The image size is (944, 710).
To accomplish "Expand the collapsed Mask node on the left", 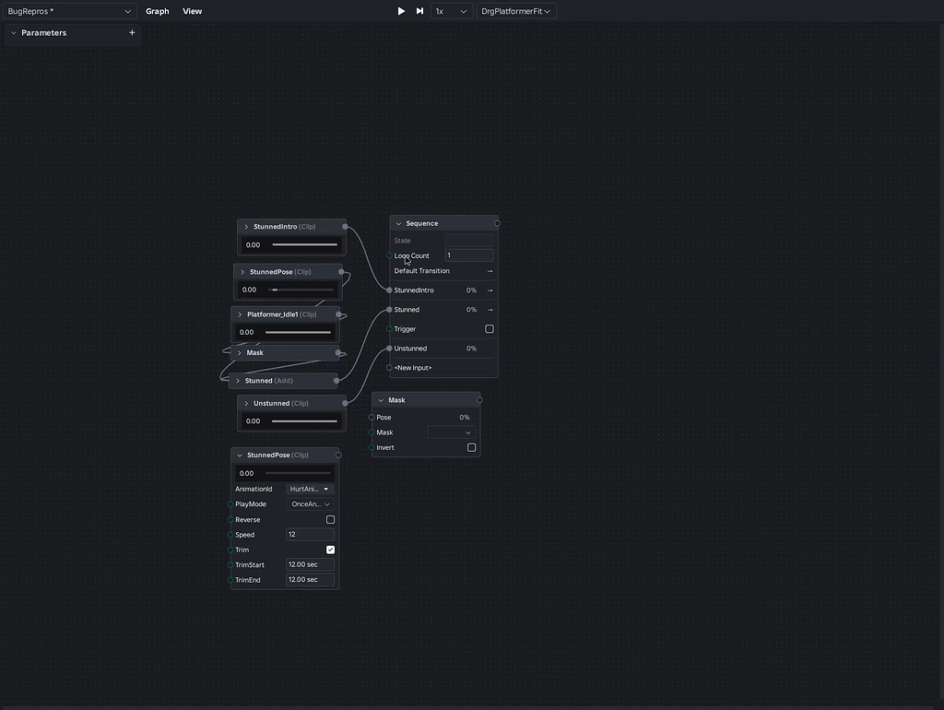I will tap(239, 353).
